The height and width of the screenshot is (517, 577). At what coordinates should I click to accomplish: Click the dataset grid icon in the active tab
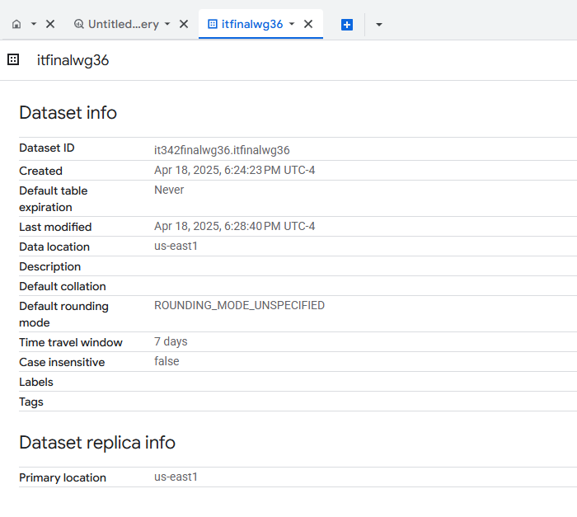[x=213, y=25]
